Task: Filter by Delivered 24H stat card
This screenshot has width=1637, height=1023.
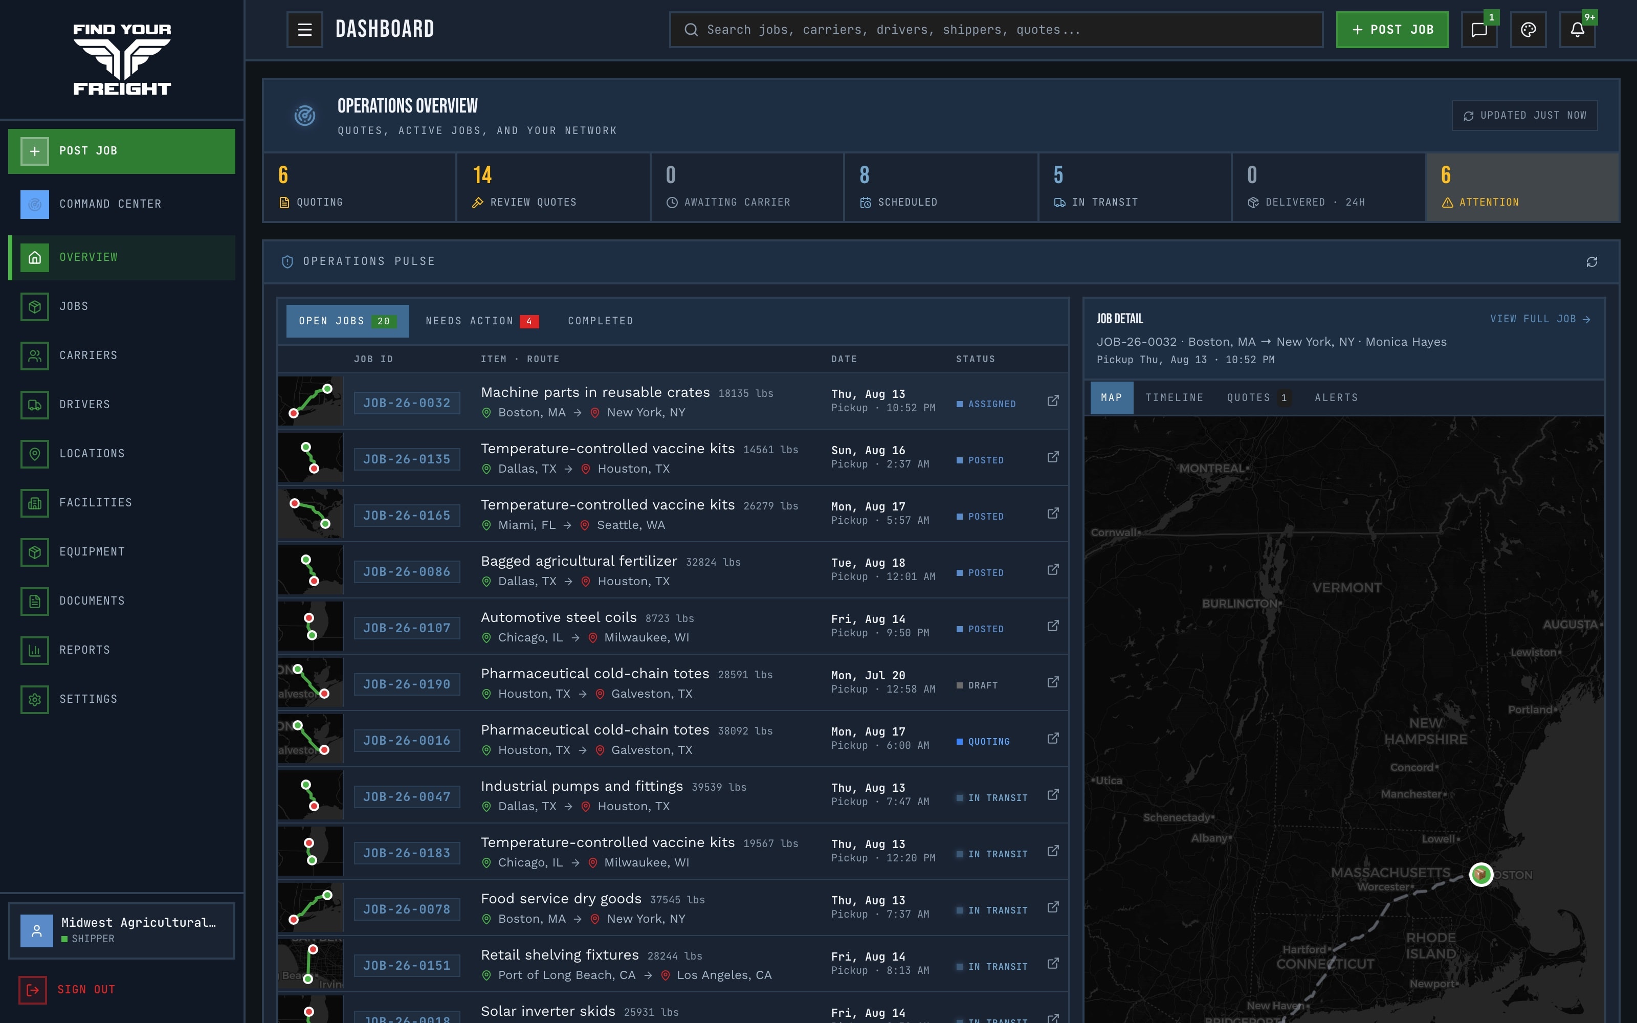Action: [1329, 187]
